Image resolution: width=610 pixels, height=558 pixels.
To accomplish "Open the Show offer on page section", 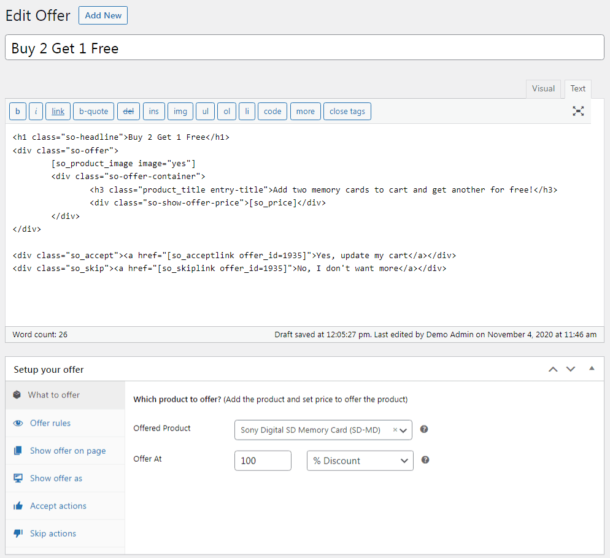I will pyautogui.click(x=65, y=451).
